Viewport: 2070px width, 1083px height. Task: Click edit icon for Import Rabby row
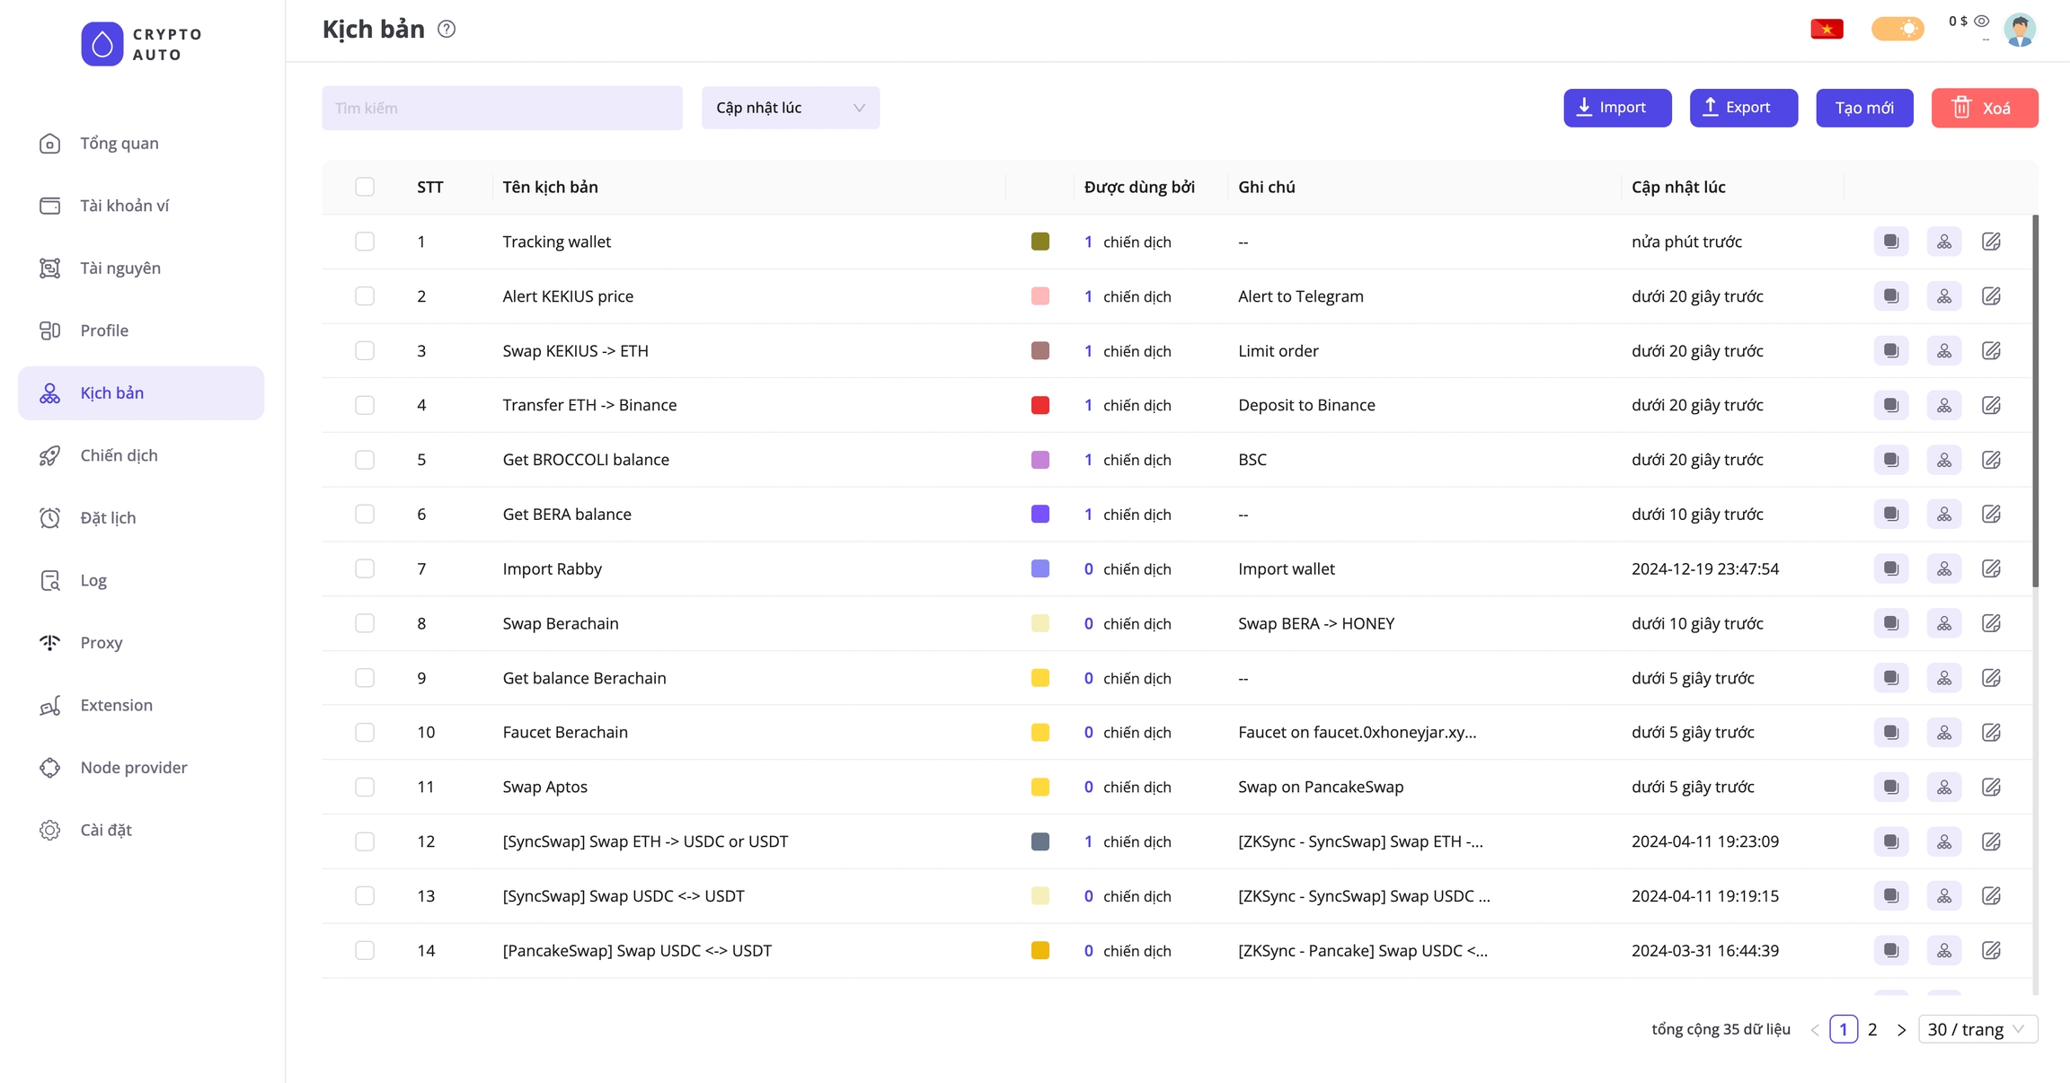1991,568
